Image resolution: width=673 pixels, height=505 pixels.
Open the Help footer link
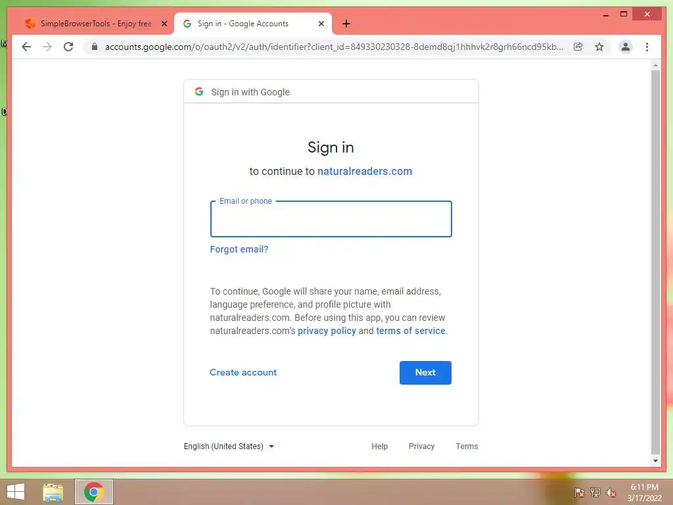click(379, 446)
